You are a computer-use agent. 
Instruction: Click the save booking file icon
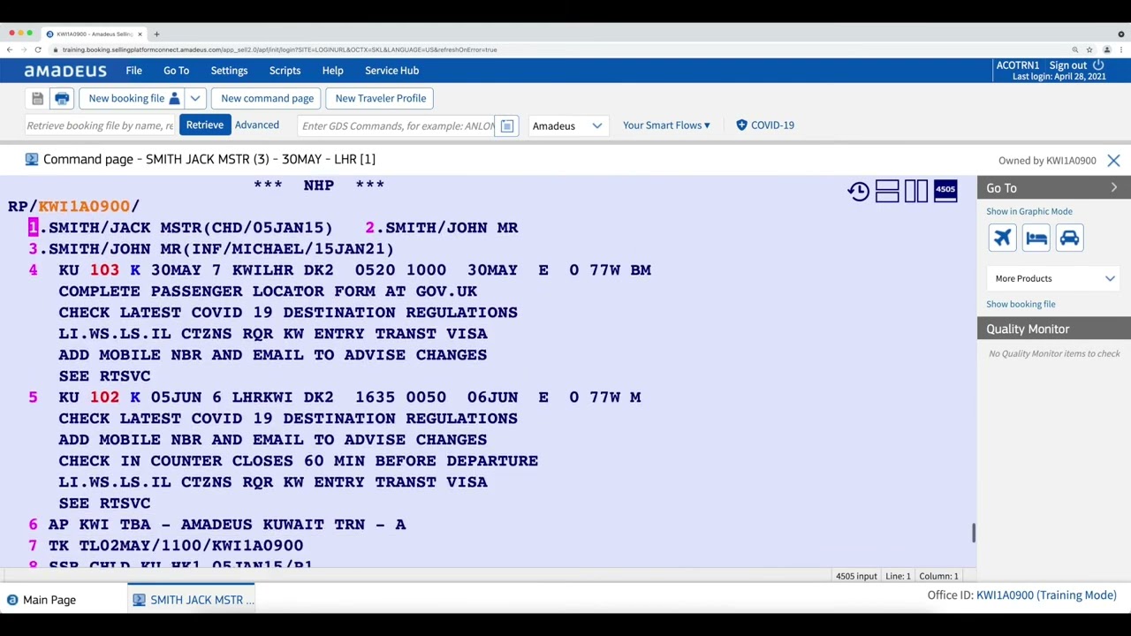coord(37,99)
